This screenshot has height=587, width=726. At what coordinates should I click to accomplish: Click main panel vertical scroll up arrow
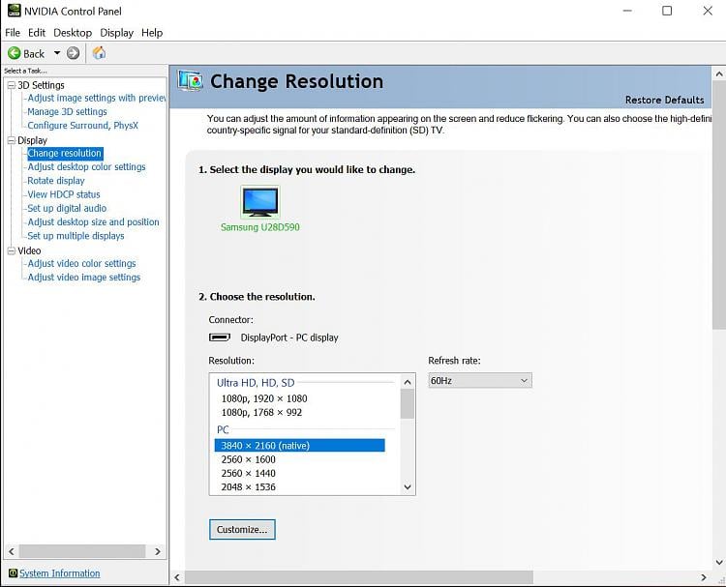pos(719,74)
